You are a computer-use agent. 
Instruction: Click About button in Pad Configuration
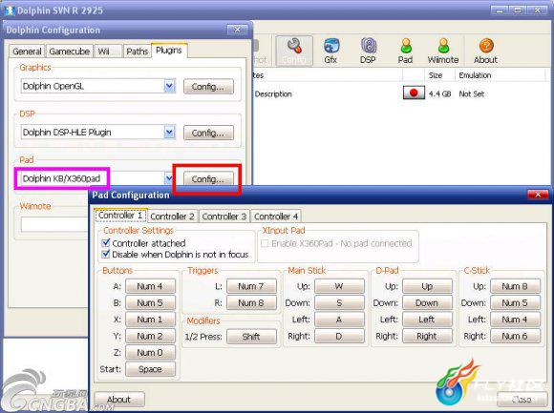click(119, 400)
